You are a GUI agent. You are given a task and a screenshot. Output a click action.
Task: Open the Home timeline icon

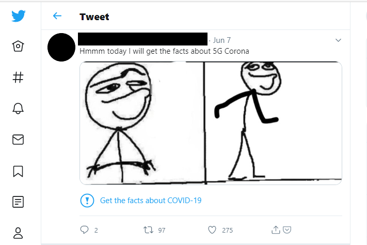pyautogui.click(x=18, y=46)
